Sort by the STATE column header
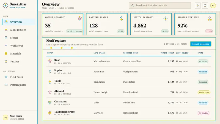This screenshot has width=220, height=124. [x=200, y=53]
